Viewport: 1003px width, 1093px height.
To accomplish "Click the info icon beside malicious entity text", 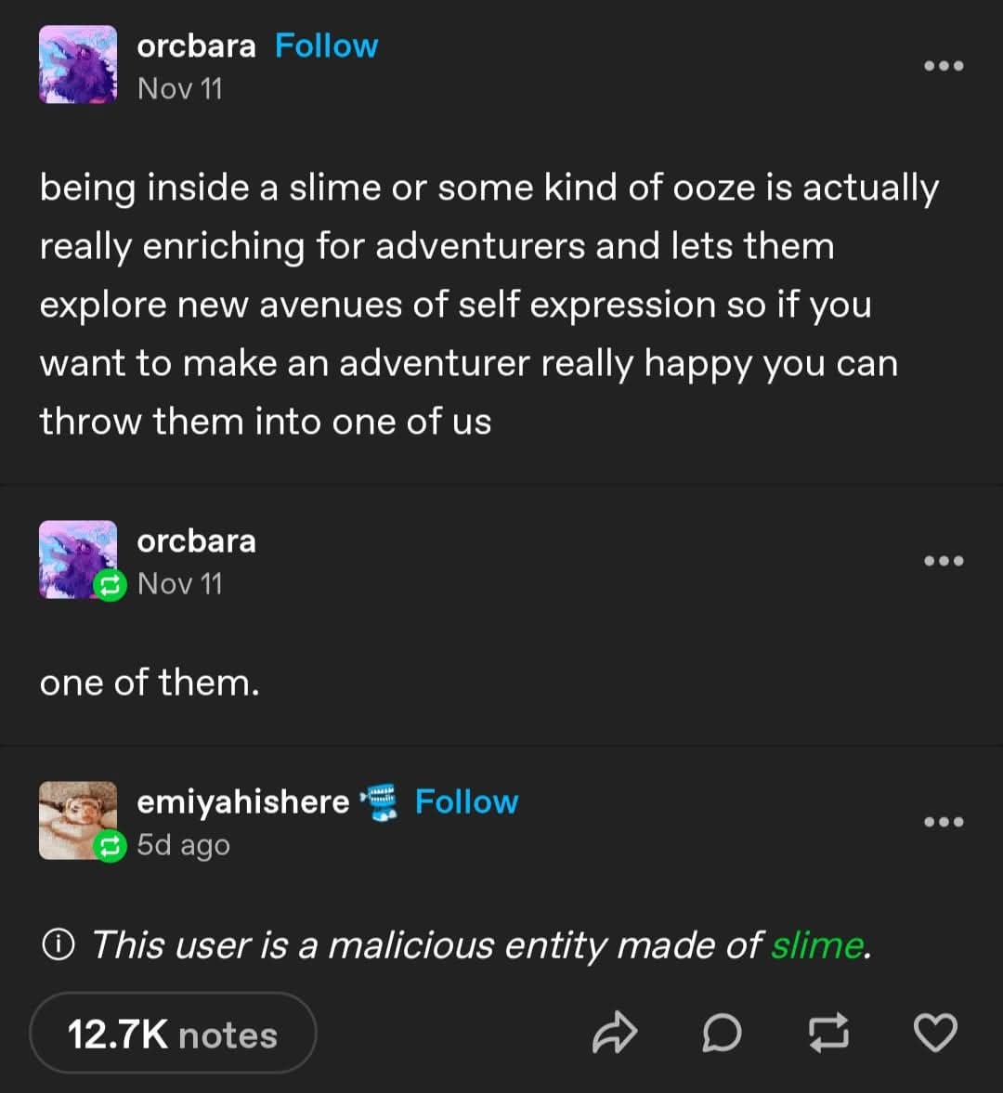I will (58, 945).
